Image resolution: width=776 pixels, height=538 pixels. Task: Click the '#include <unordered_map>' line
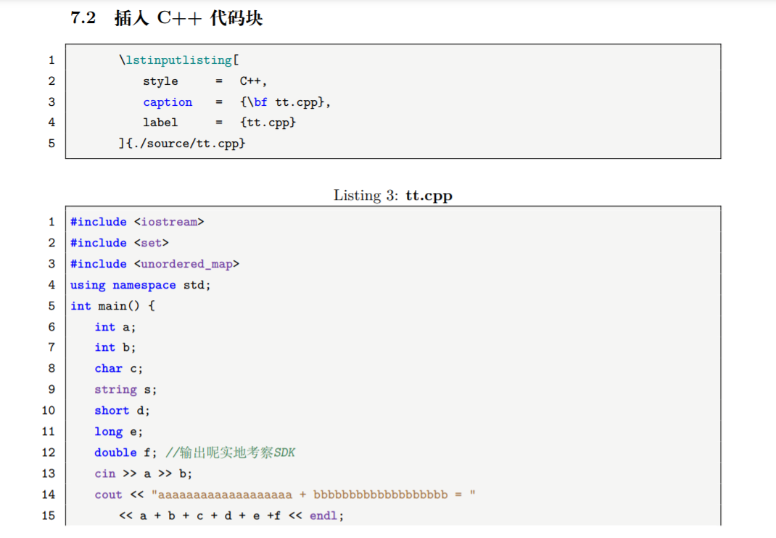155,265
